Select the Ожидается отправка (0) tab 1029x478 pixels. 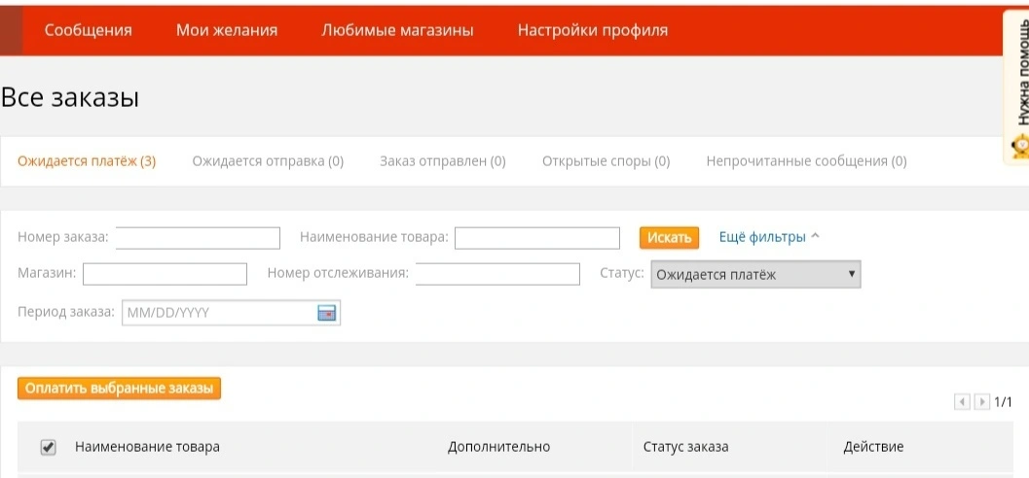tap(268, 161)
